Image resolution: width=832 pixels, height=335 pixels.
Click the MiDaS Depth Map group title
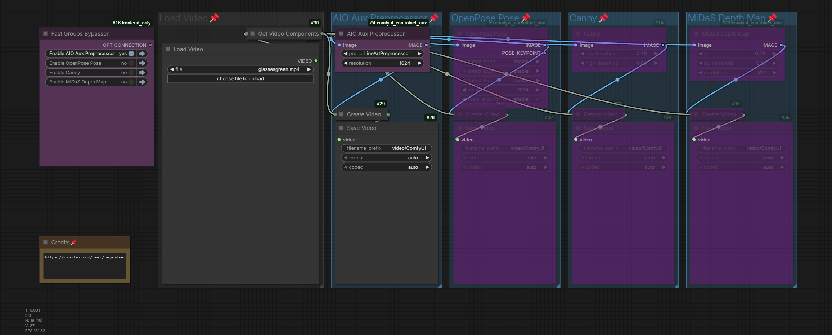(727, 18)
